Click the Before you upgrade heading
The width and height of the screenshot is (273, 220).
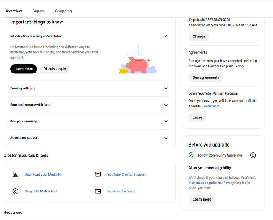[209, 145]
